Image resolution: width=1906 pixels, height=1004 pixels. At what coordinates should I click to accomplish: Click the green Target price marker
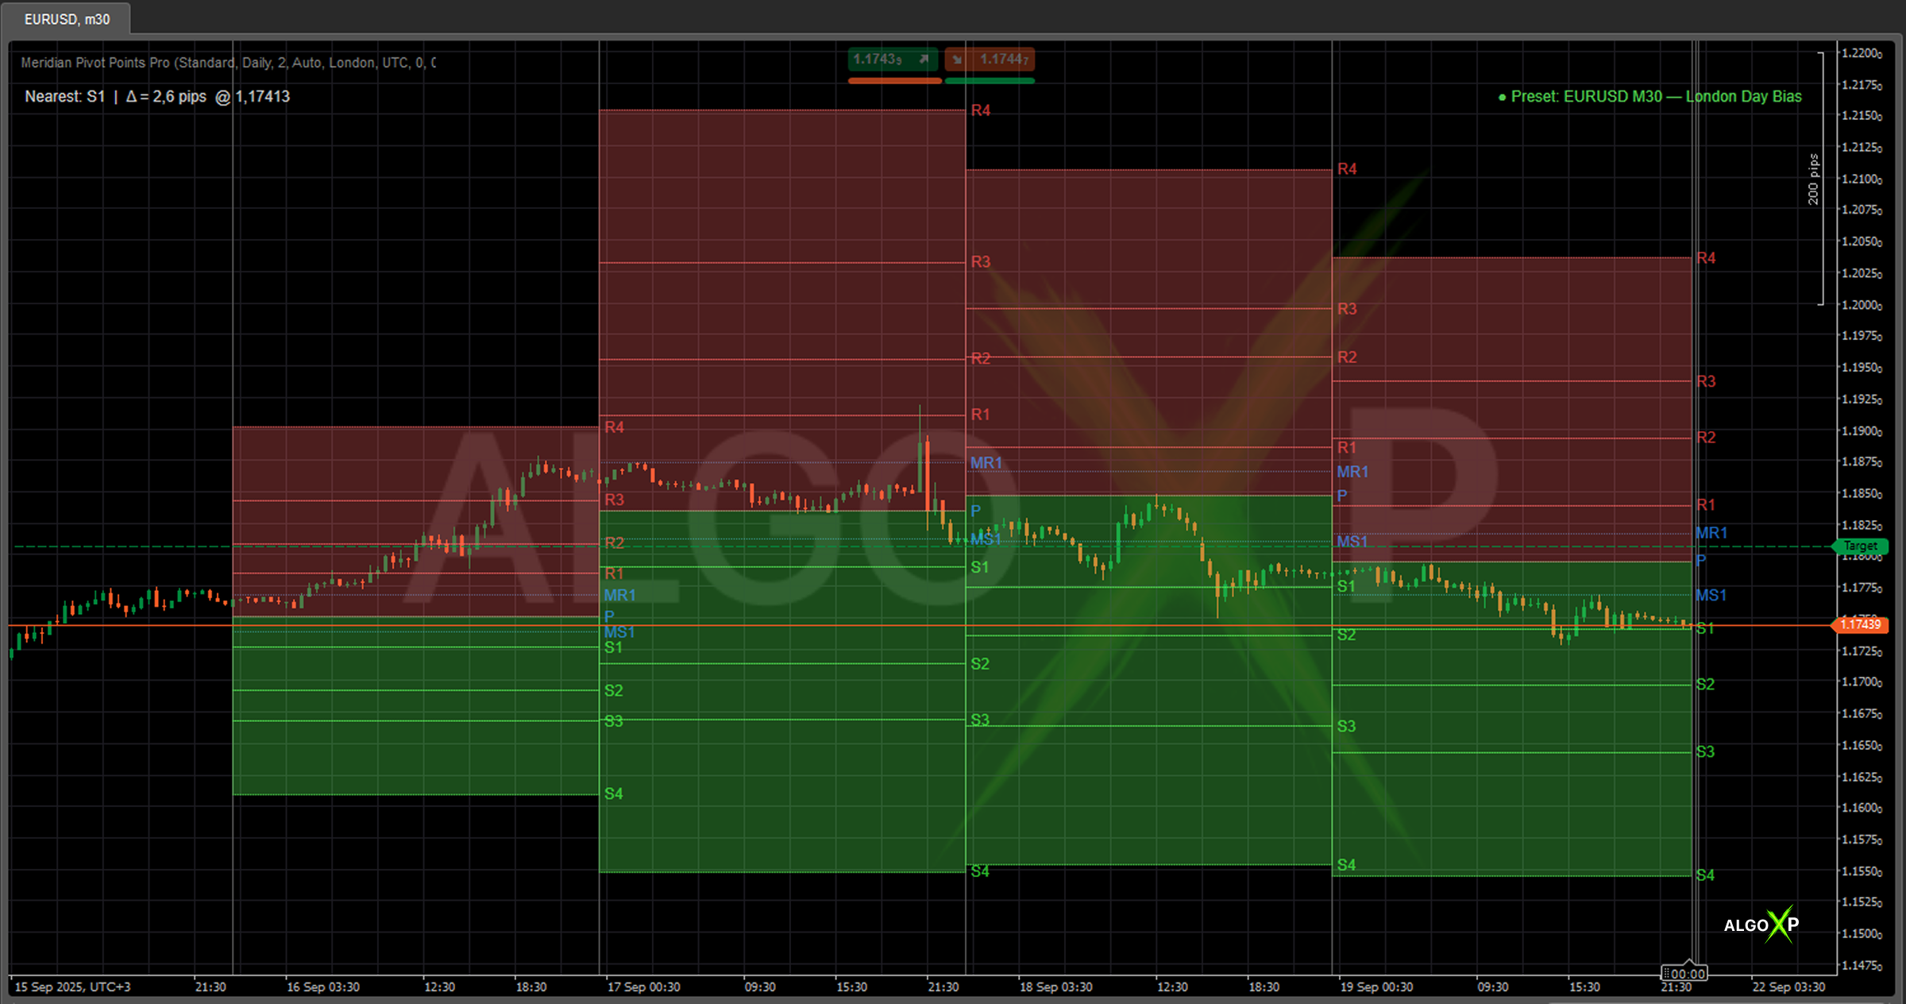pyautogui.click(x=1860, y=546)
